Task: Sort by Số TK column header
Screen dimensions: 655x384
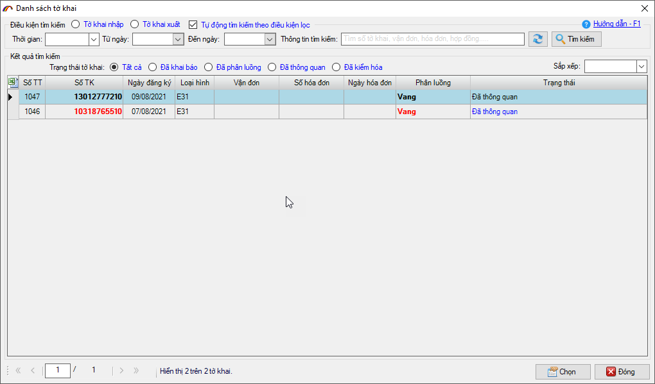Action: click(x=84, y=83)
